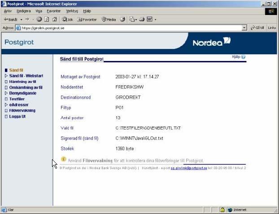This screenshot has height=214, width=279.
Task: Open Omhämtning av fil in sidebar
Action: click(x=26, y=87)
